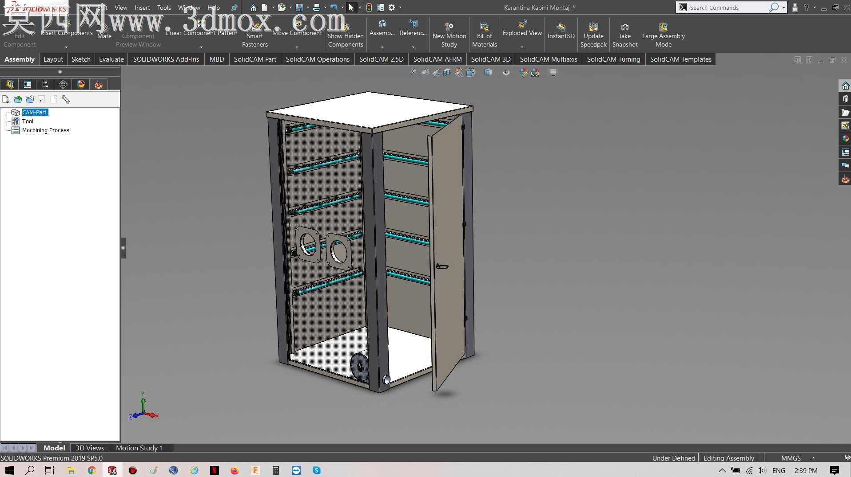Select Tool item in SolidCAM tree
This screenshot has width=851, height=477.
(28, 121)
